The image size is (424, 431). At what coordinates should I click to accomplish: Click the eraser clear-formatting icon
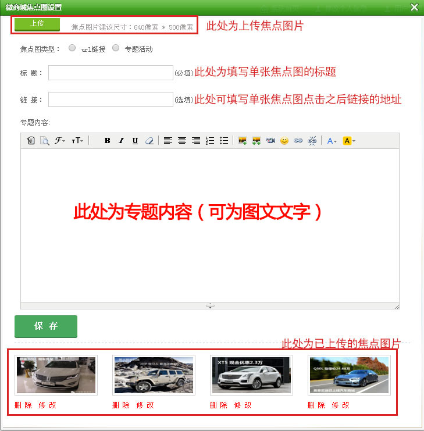pos(149,141)
